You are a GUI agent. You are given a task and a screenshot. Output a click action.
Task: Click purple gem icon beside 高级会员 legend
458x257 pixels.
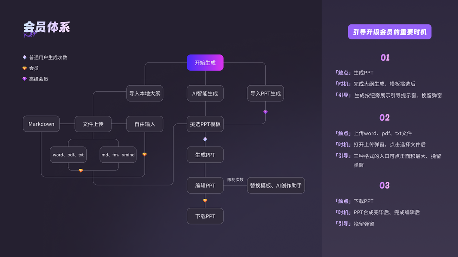click(x=24, y=79)
